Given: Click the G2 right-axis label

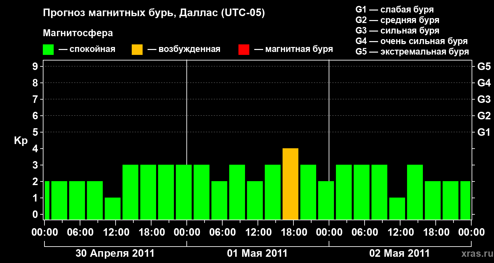Looking at the screenshot, I should 484,116.
